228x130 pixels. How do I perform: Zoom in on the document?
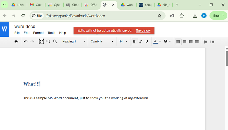pyautogui.click(x=48, y=42)
